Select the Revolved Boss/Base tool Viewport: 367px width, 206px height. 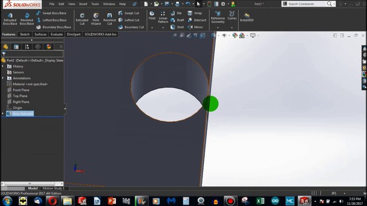[27, 19]
